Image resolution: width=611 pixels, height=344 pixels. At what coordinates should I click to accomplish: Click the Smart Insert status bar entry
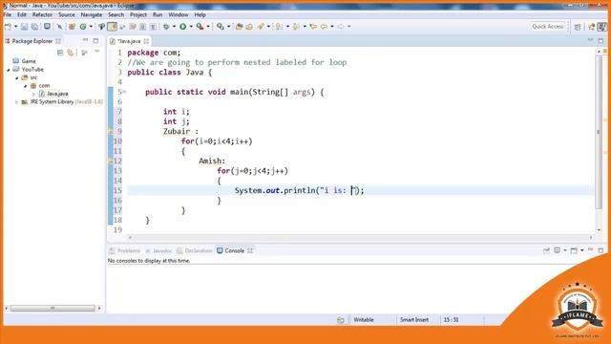point(414,320)
